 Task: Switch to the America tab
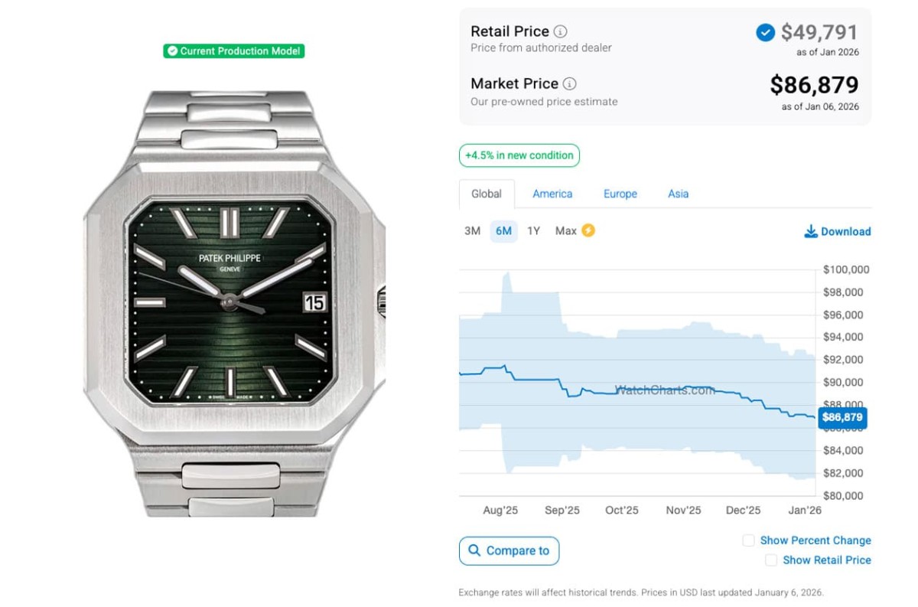[x=552, y=194]
